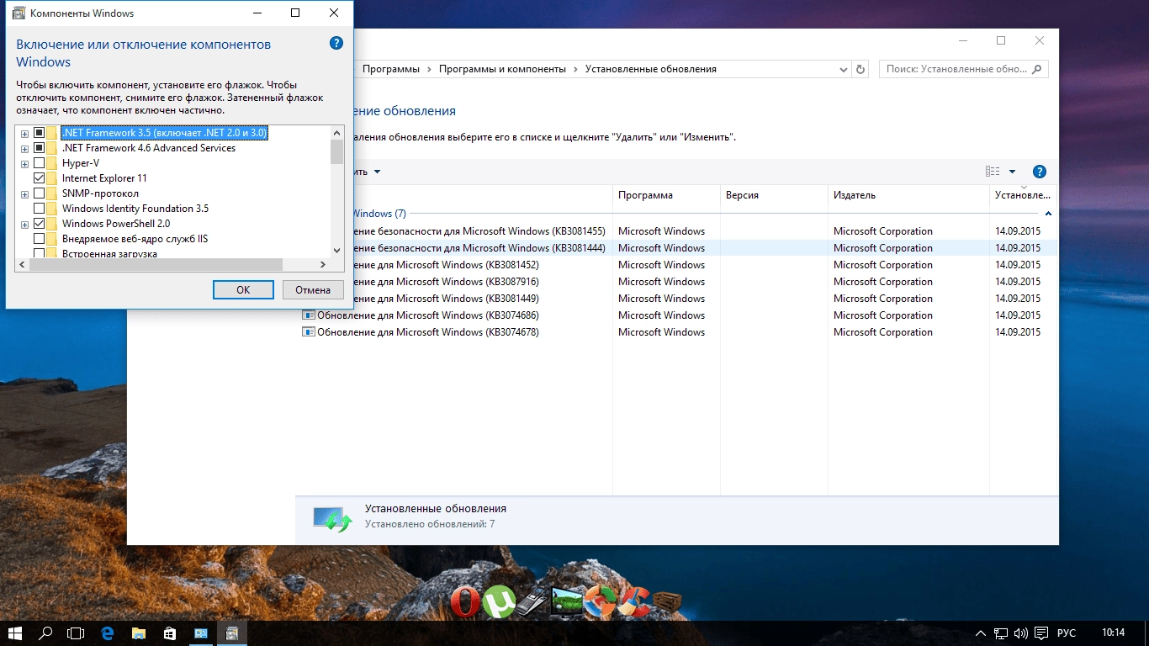Open the organize toolbar dropdown arrow
This screenshot has width=1149, height=646.
(x=377, y=172)
